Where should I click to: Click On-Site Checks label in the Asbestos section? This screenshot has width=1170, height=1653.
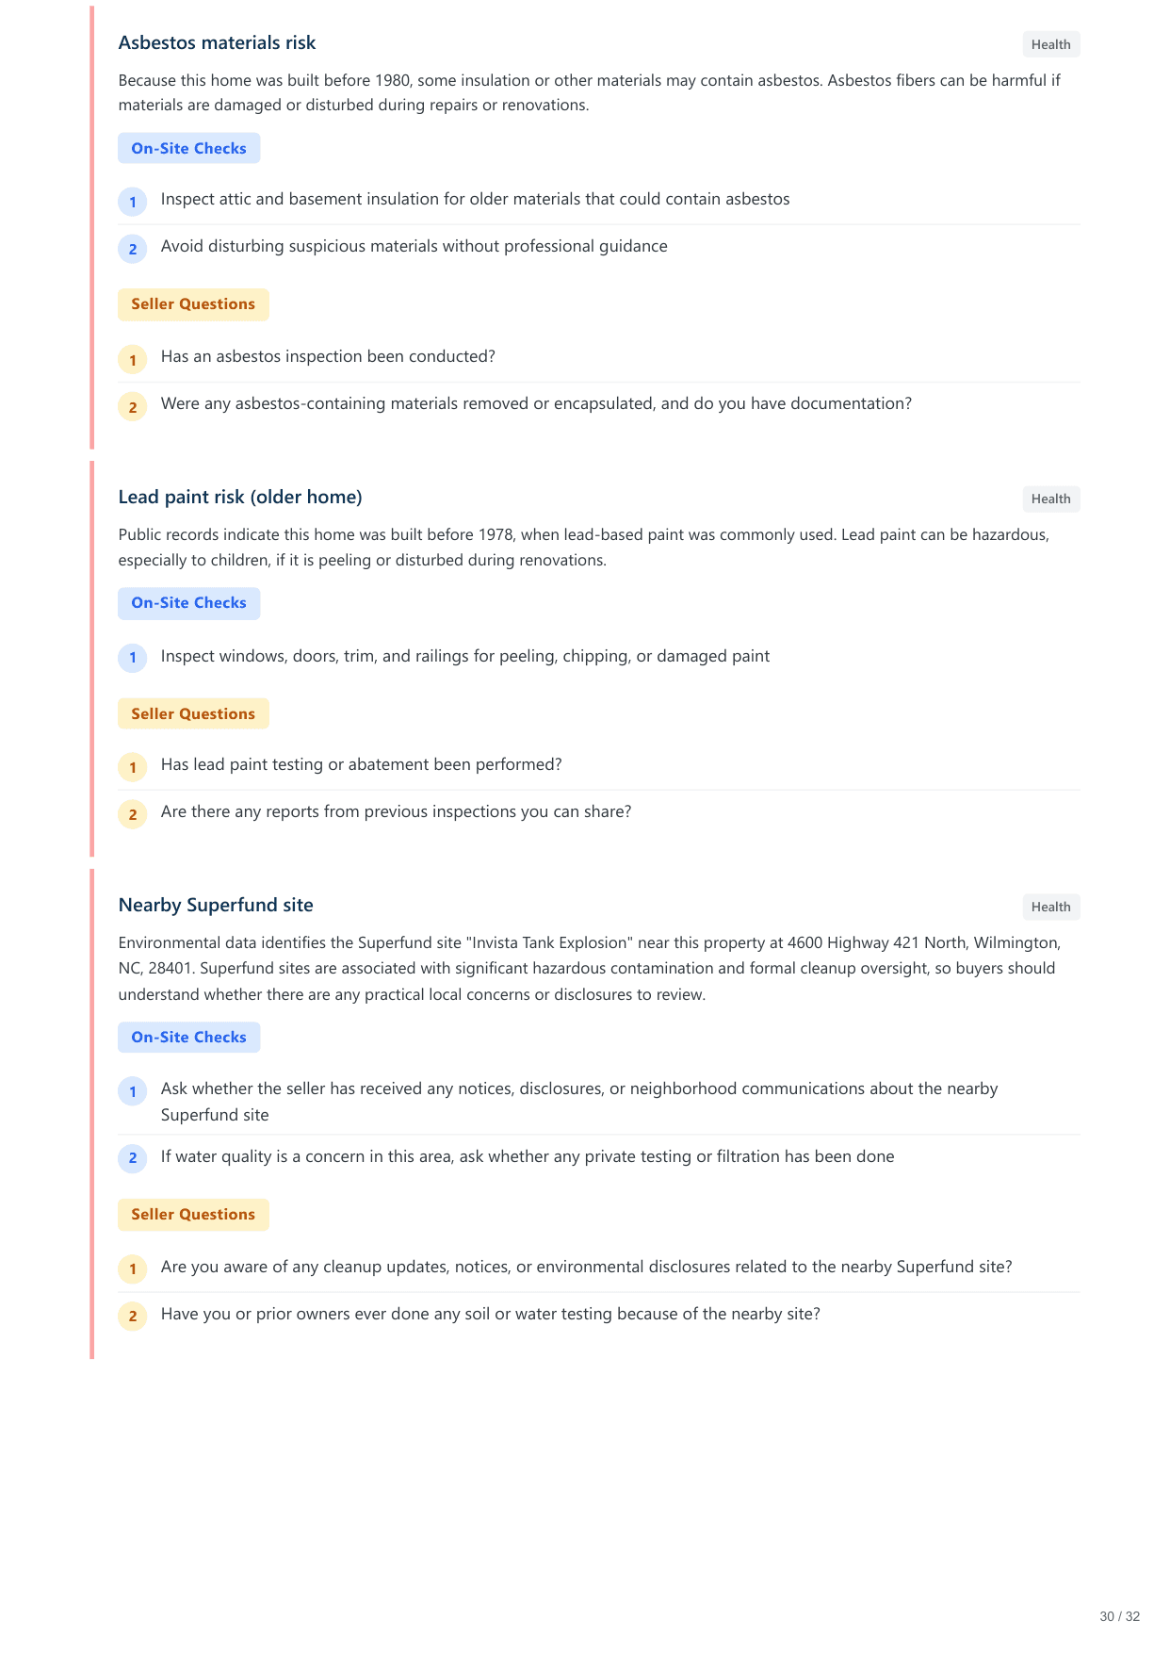(x=188, y=148)
